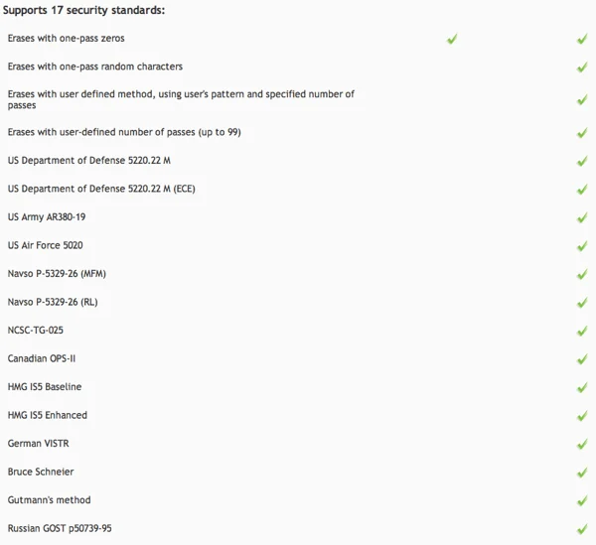Click the 'Supports 17 security standards' heading
The height and width of the screenshot is (545, 596).
tap(85, 10)
